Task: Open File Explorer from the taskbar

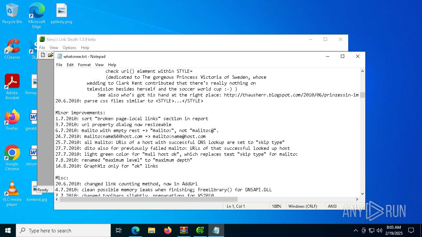Action: (151, 230)
